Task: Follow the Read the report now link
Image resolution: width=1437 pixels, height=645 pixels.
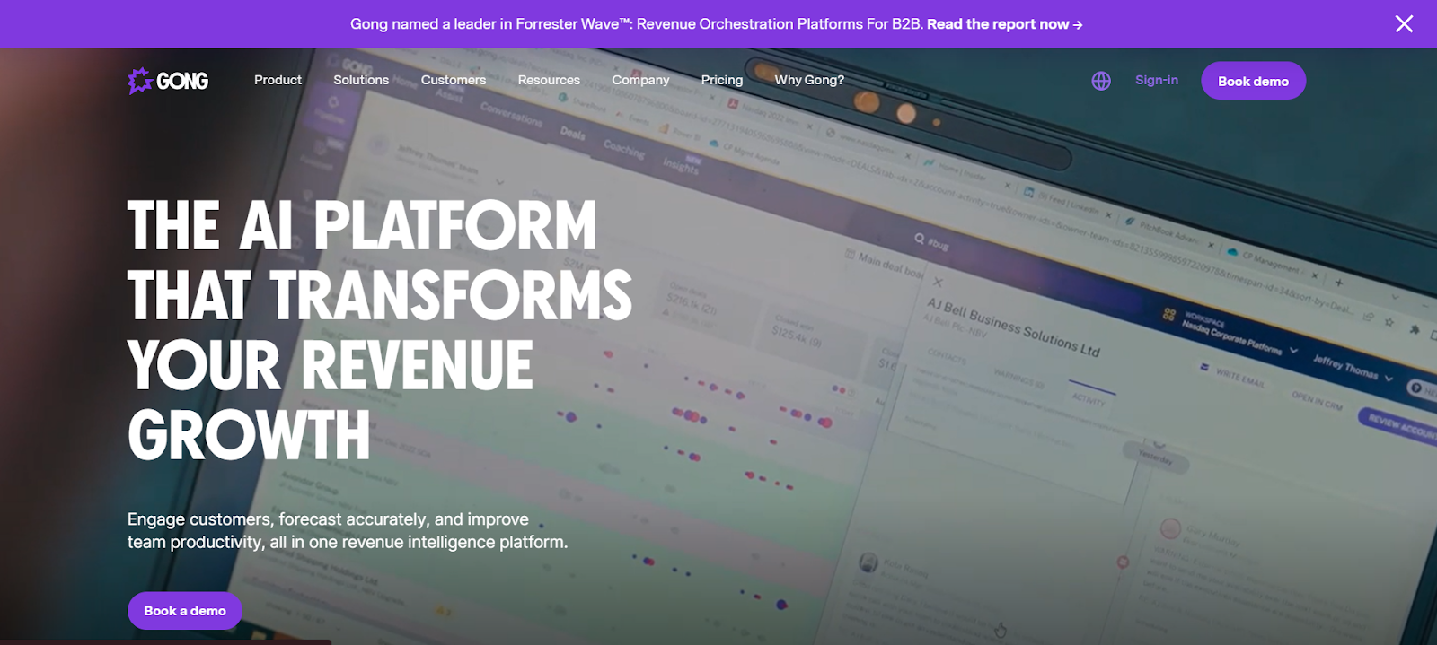Action: [x=1004, y=24]
